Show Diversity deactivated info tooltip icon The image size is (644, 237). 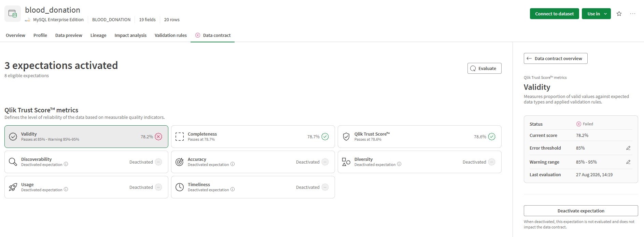[399, 164]
